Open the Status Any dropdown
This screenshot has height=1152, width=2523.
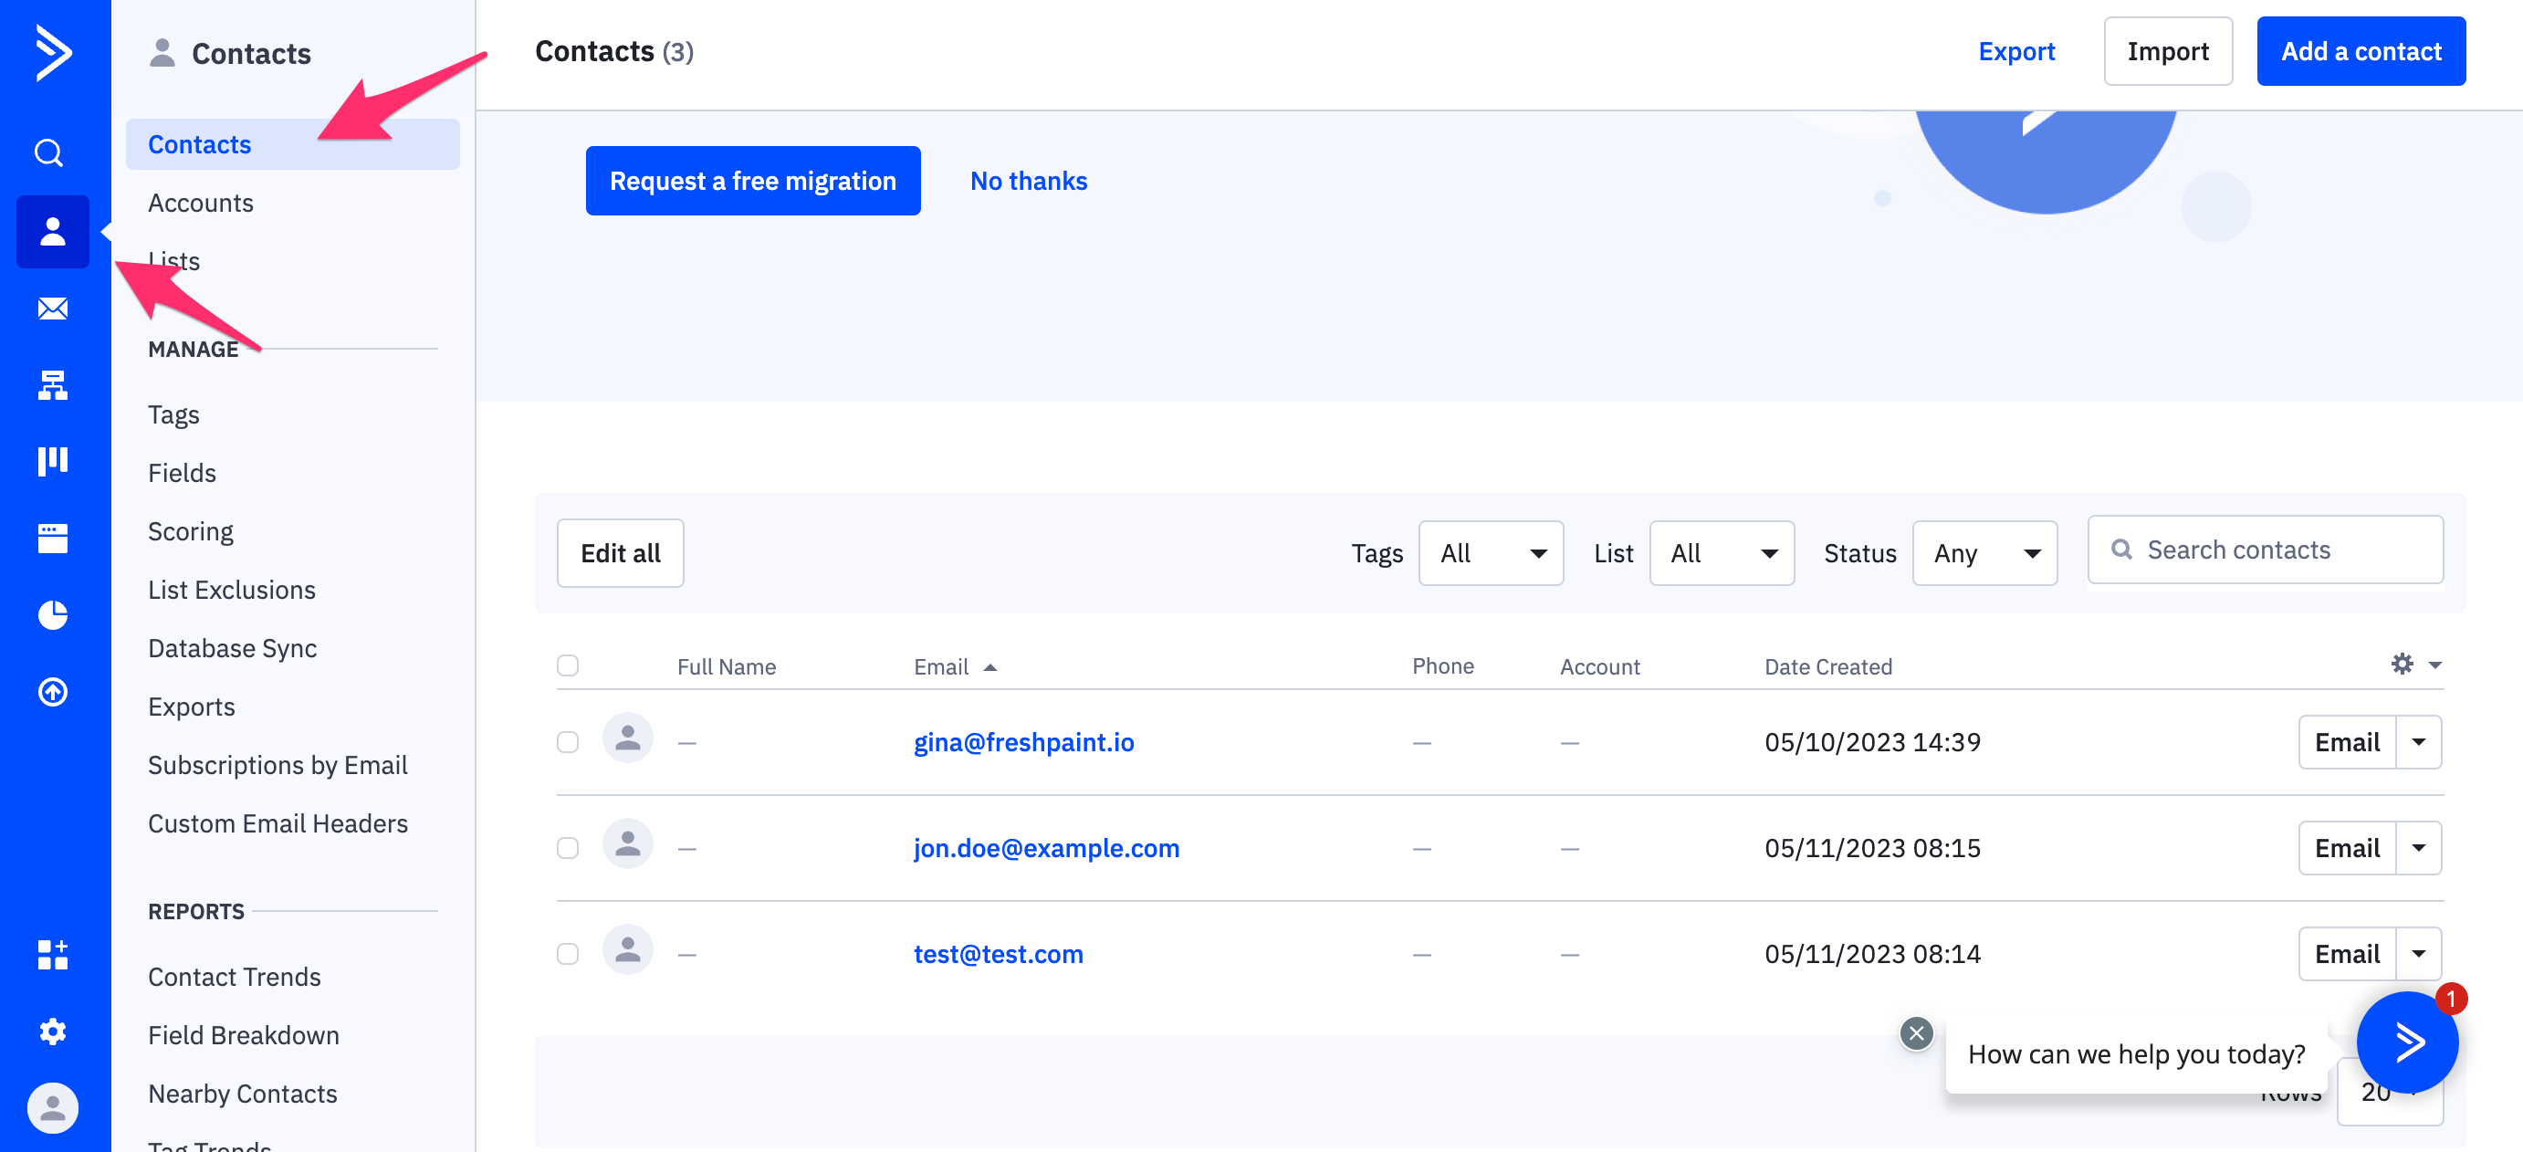[1984, 553]
